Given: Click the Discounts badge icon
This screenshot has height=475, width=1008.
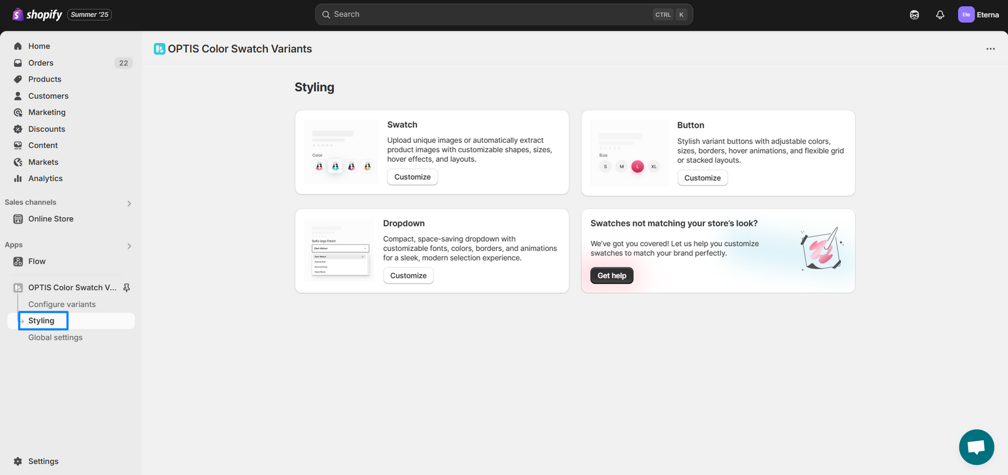Looking at the screenshot, I should coord(18,129).
